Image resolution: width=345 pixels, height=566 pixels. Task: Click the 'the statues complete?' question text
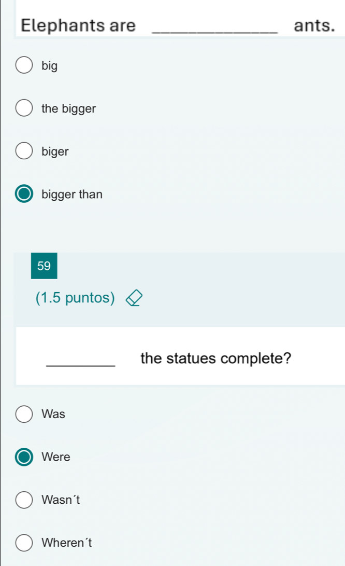point(216,358)
